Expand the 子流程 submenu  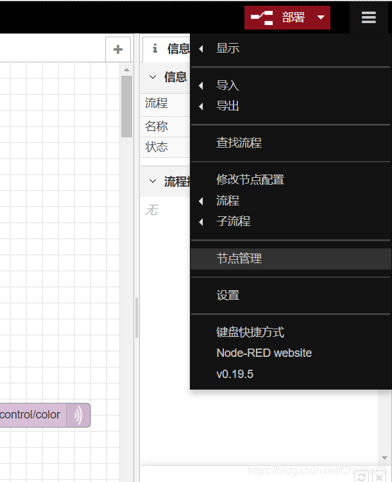[x=291, y=221]
